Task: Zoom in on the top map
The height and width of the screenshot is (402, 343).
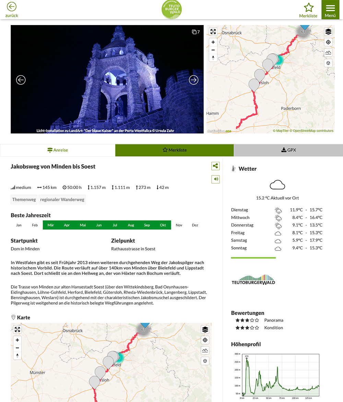Action: (213, 42)
